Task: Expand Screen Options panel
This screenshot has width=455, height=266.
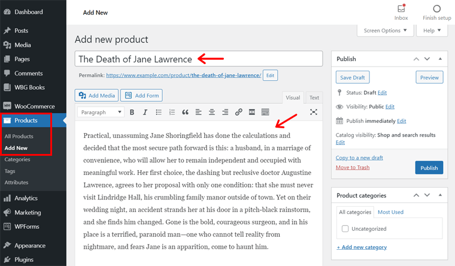Action: 385,31
